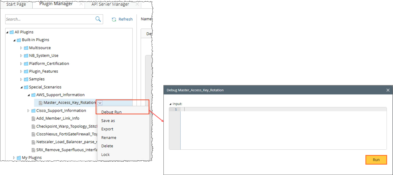393x175 pixels.
Task: Expand the Multisource folder
Action: pyautogui.click(x=21, y=48)
